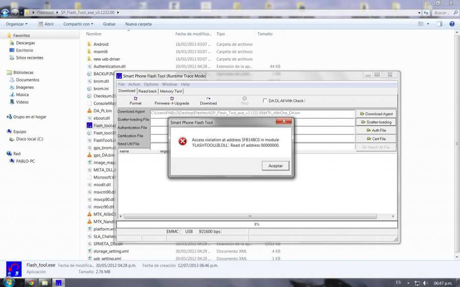Click the DA_PL.bin VLC cone icon
Viewport: 460px width, 287px height.
point(89,111)
